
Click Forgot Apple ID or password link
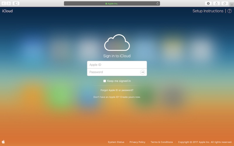tap(117, 90)
